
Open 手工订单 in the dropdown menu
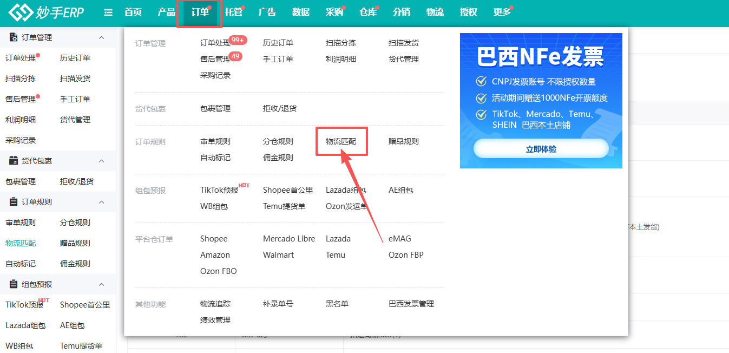click(278, 59)
